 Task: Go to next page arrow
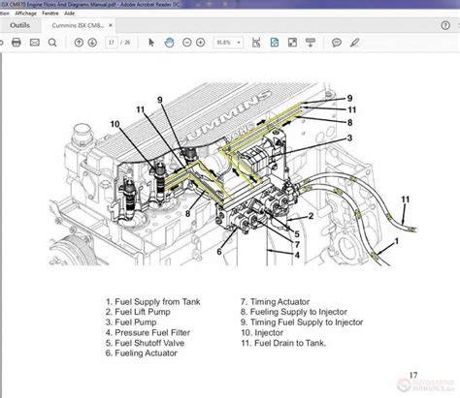pyautogui.click(x=92, y=43)
